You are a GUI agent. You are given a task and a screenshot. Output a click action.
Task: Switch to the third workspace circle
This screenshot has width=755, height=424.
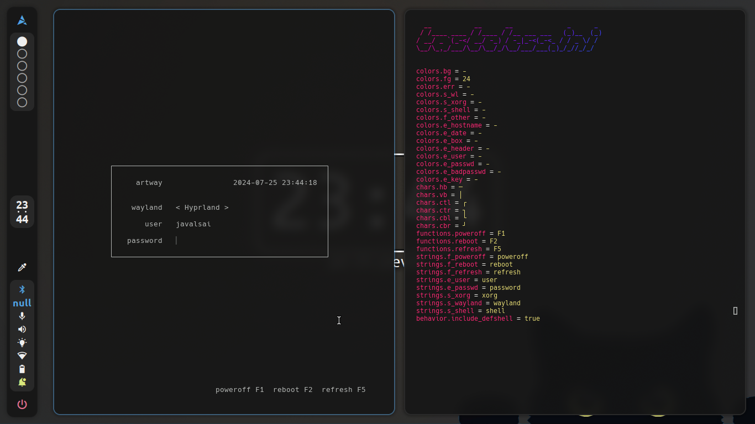pos(22,66)
